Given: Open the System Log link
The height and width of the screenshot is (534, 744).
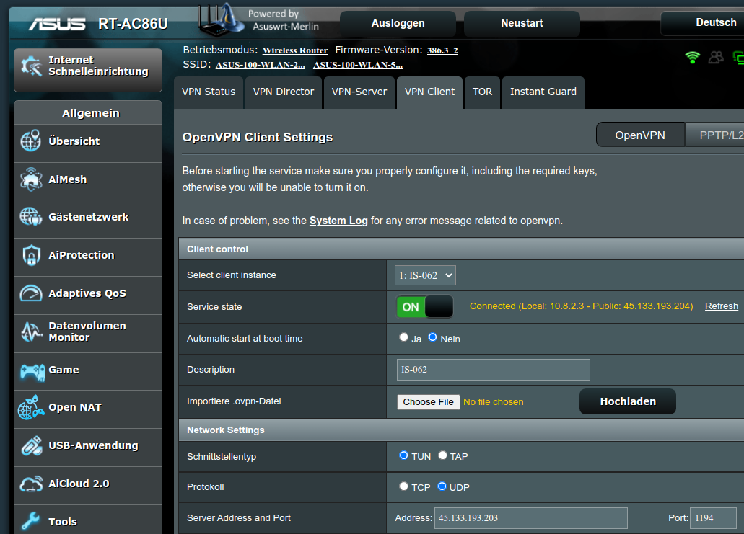Looking at the screenshot, I should pos(338,221).
